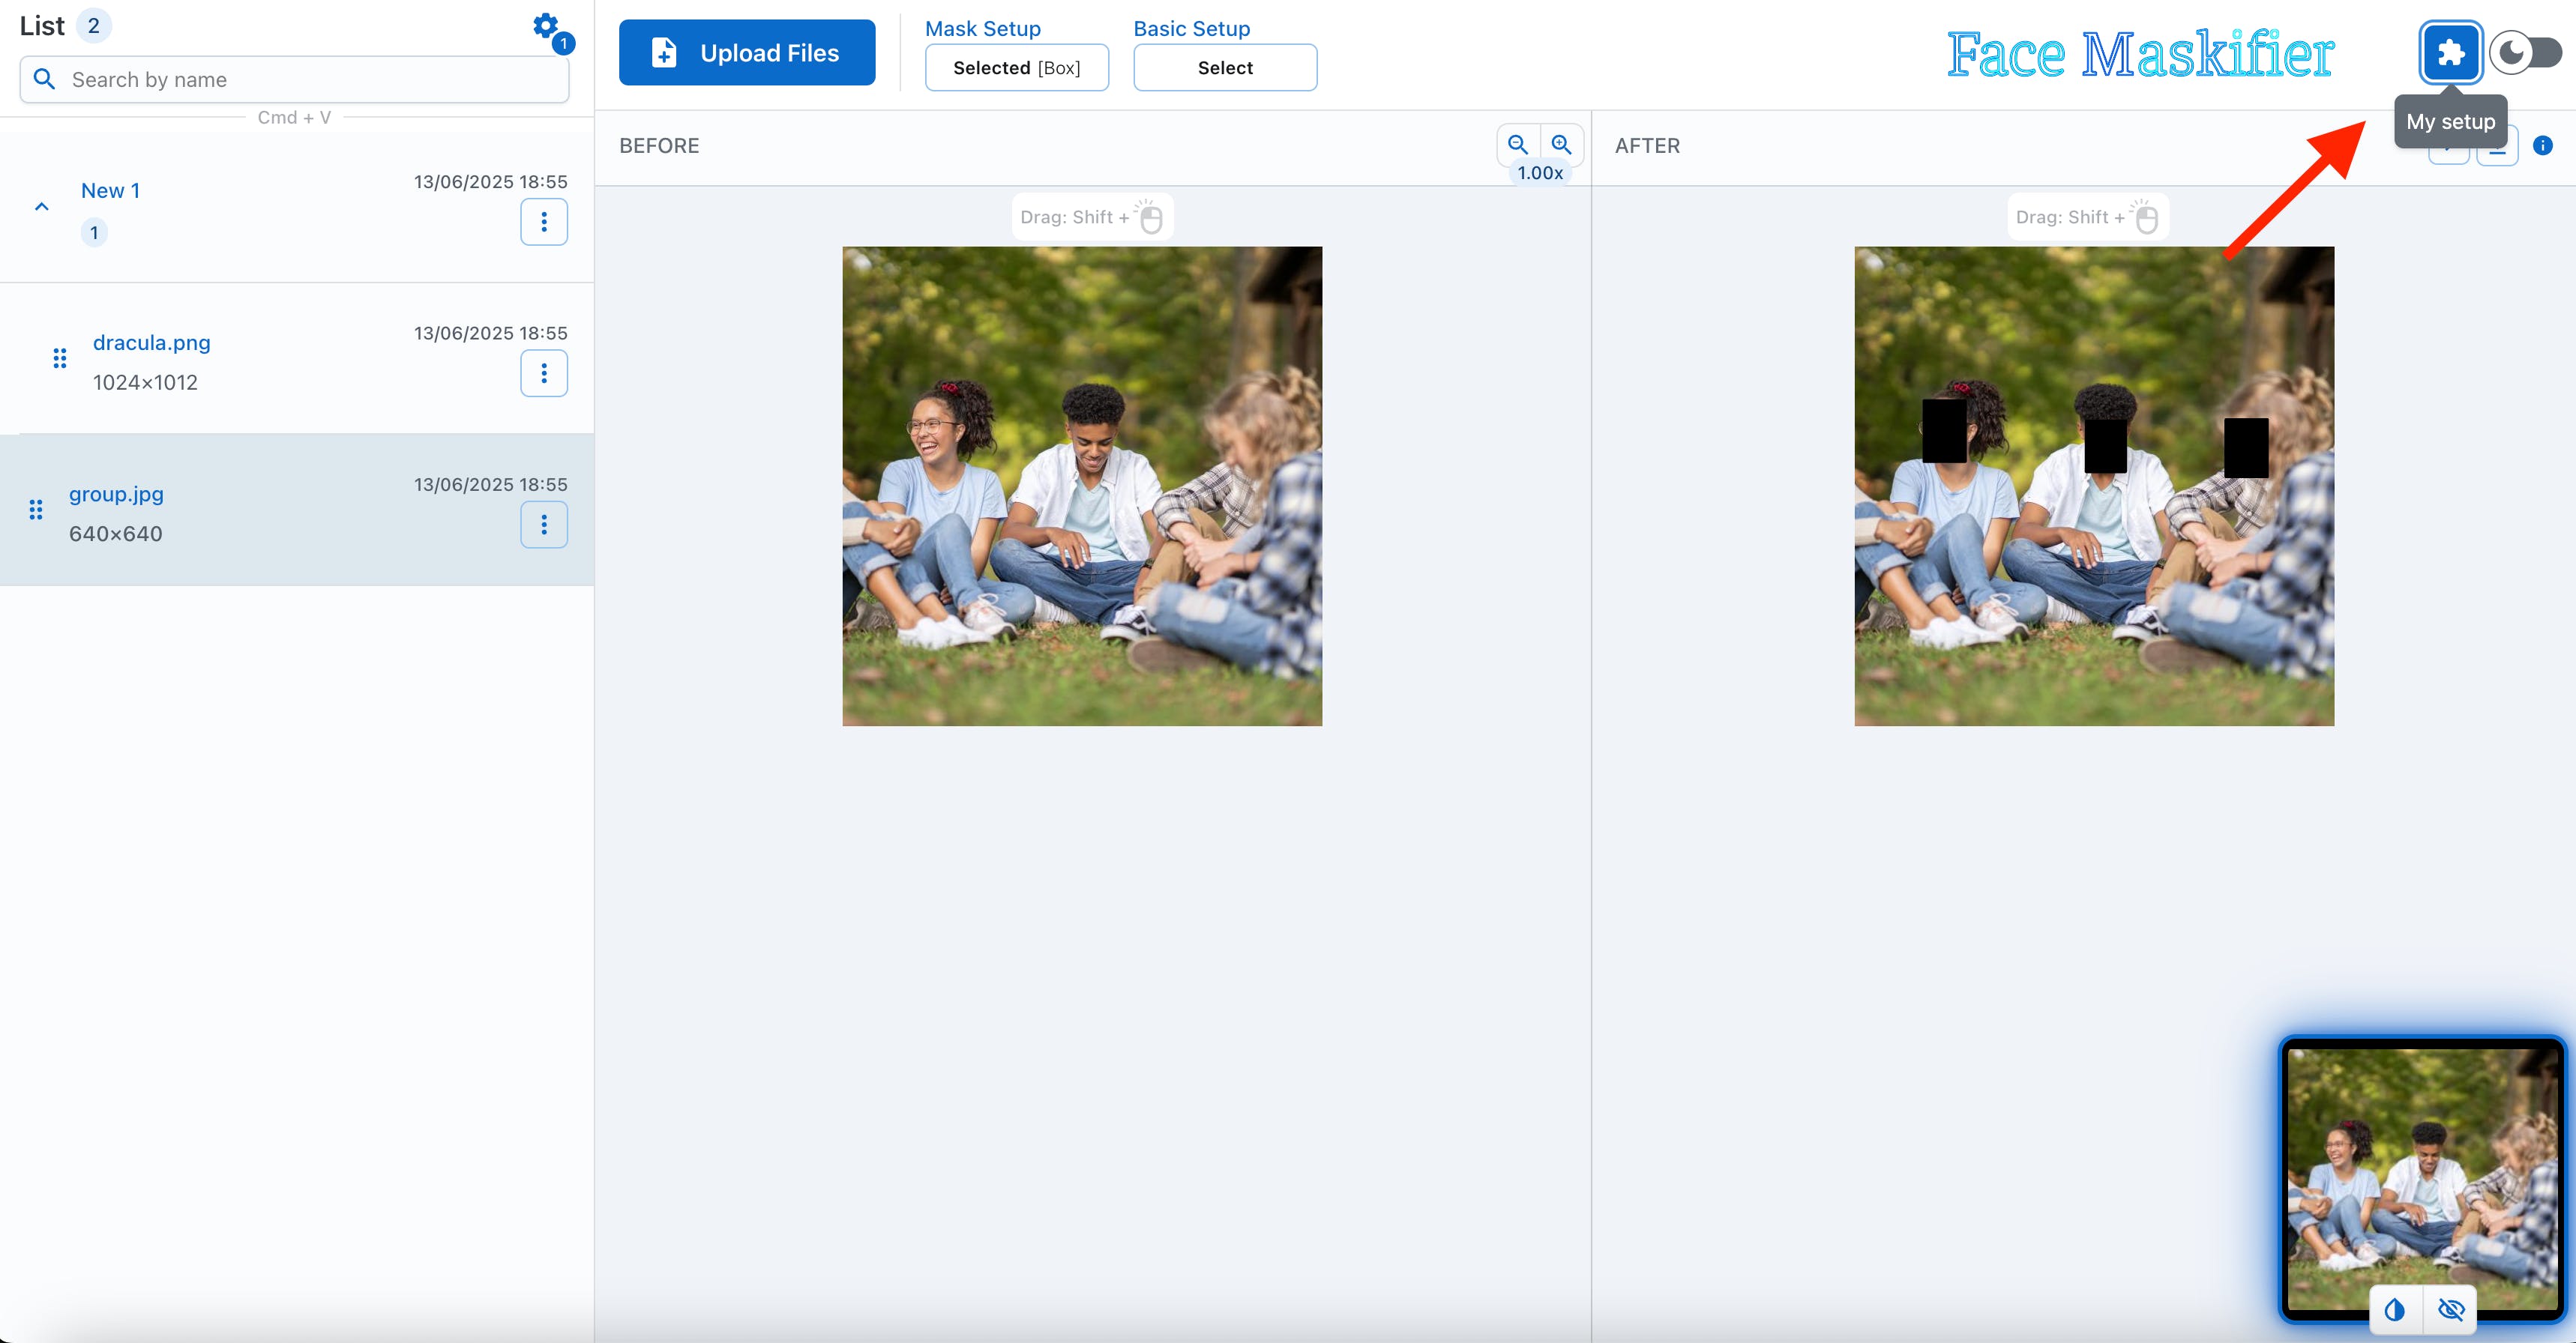Click the opacity droplet icon on preview
Viewport: 2576px width, 1343px height.
click(2394, 1309)
